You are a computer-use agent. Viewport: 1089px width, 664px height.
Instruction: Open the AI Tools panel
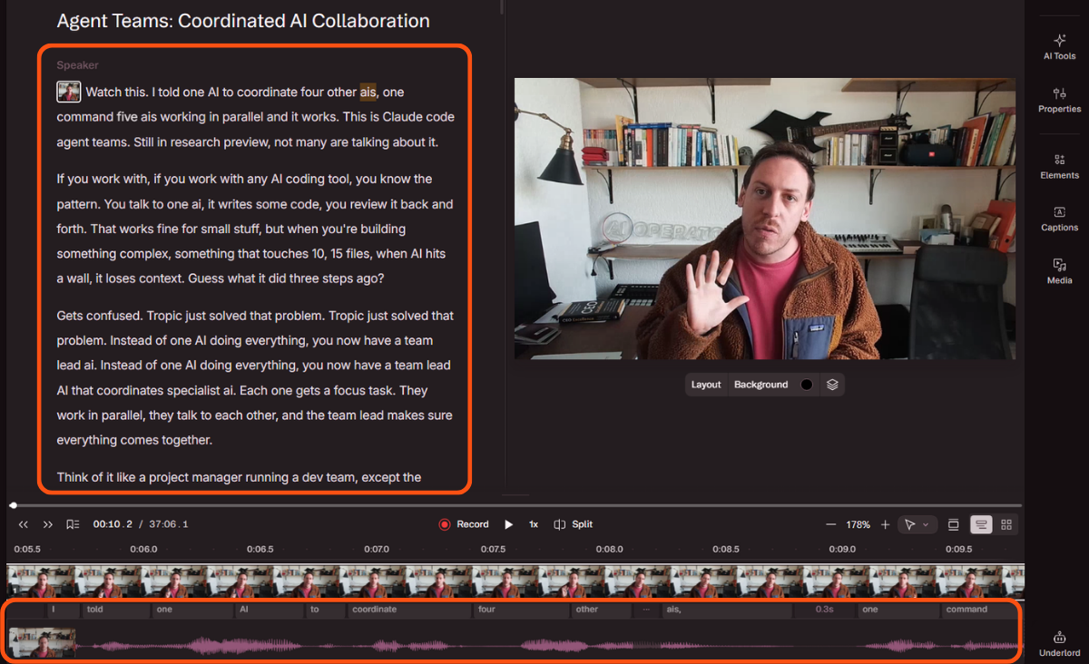(x=1059, y=47)
